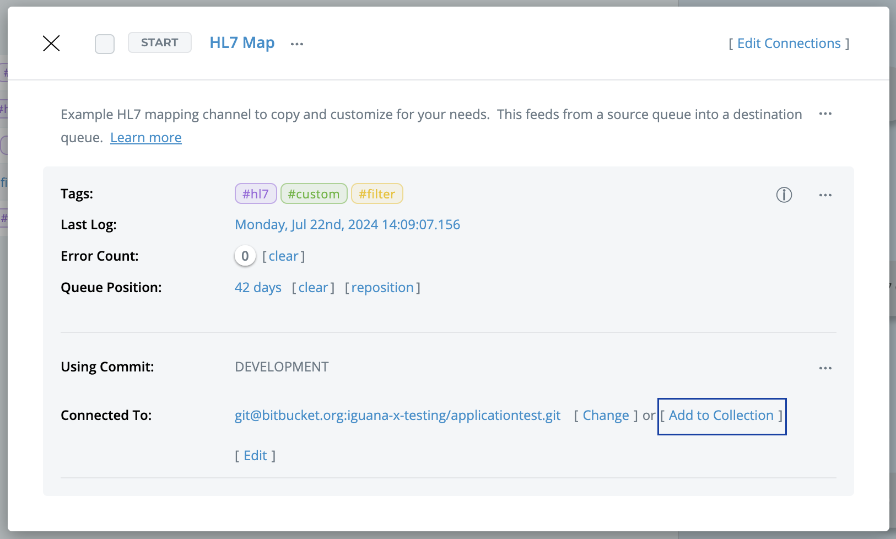The height and width of the screenshot is (539, 896).
Task: Open the ellipsis menu beside the description
Action: pos(825,114)
